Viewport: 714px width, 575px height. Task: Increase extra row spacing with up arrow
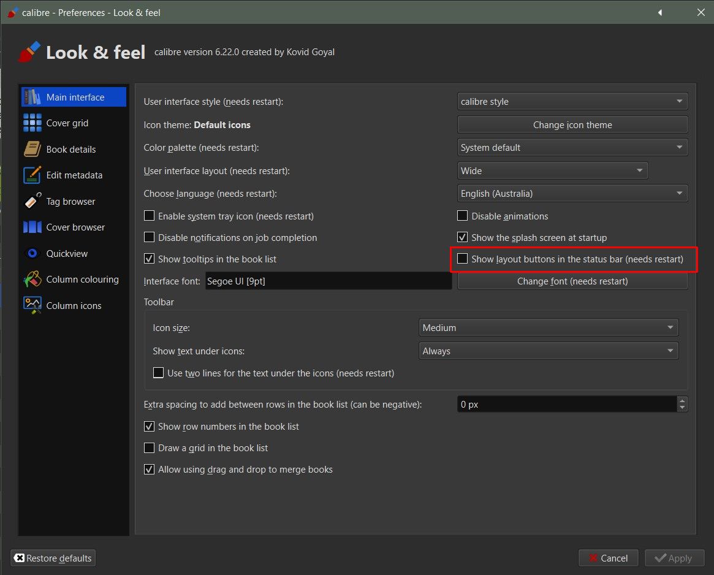pyautogui.click(x=682, y=401)
